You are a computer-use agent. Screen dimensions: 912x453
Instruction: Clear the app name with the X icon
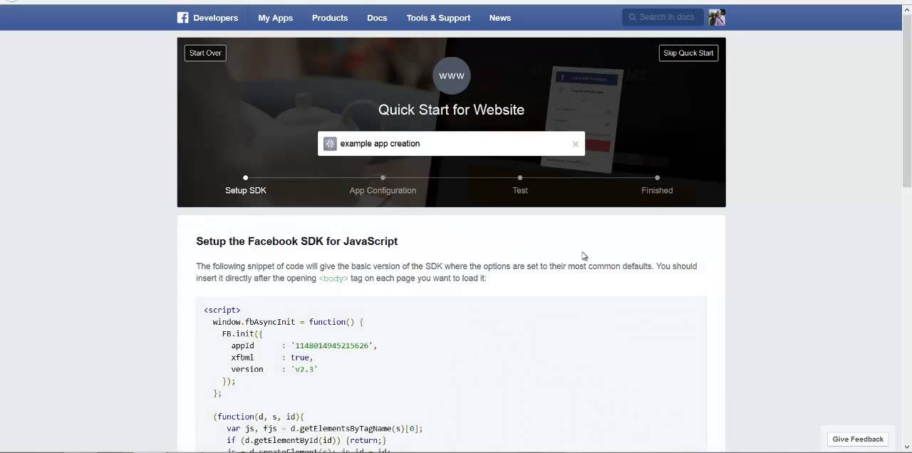[576, 144]
